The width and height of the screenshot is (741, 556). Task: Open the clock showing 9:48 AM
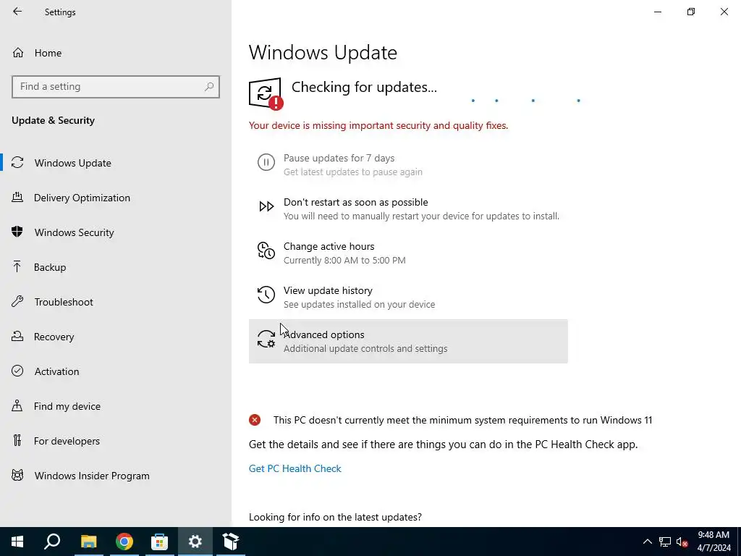(x=714, y=542)
